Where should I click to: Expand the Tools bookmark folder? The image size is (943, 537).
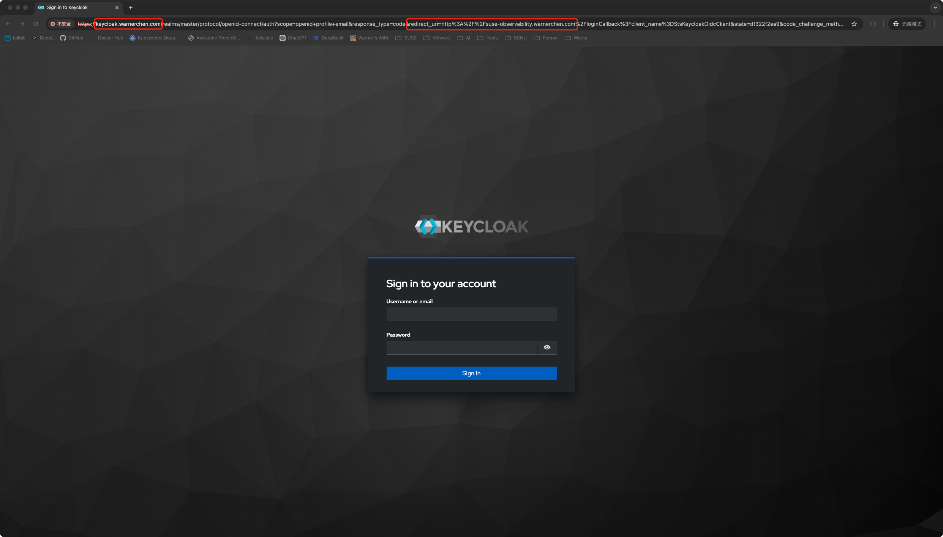[x=488, y=38]
